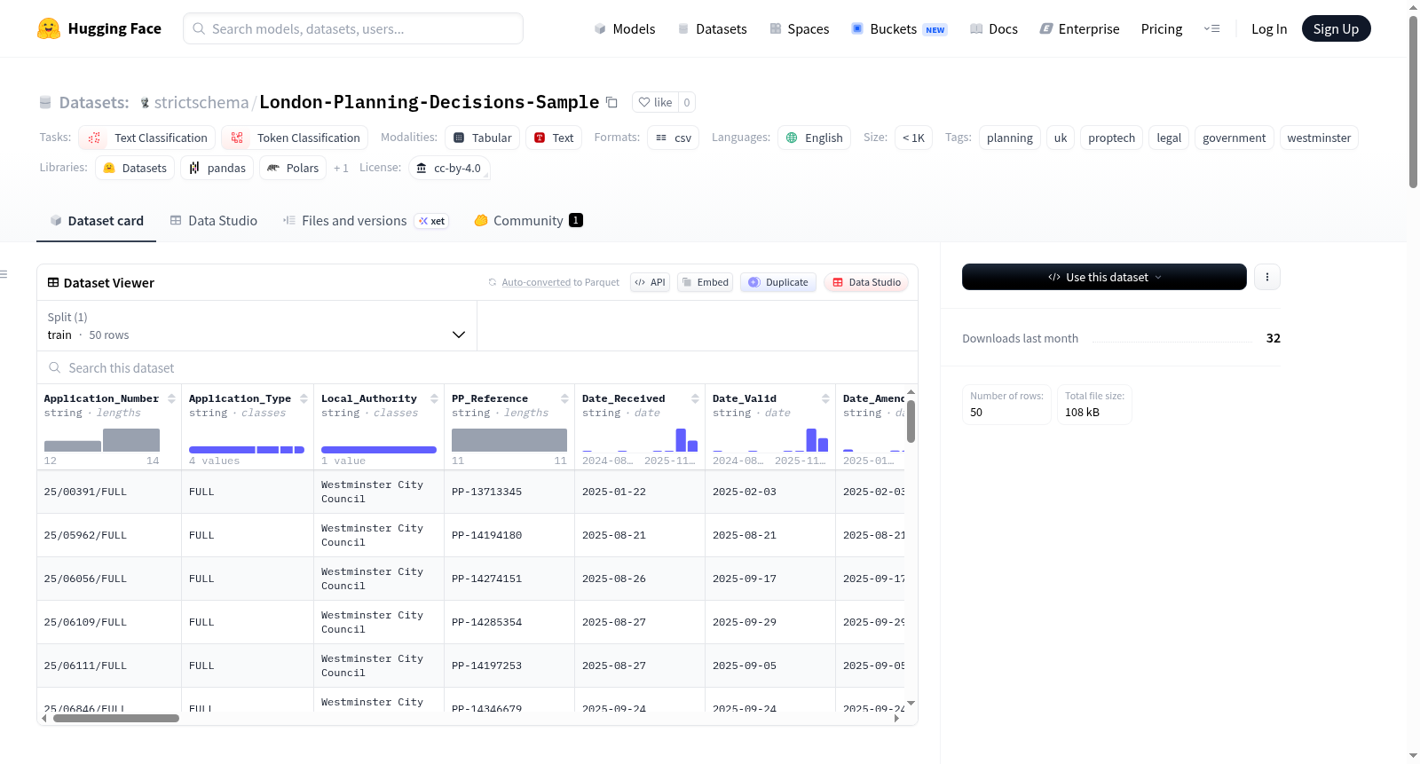This screenshot has width=1420, height=764.
Task: Sort by PP_Reference column arrows
Action: (x=564, y=398)
